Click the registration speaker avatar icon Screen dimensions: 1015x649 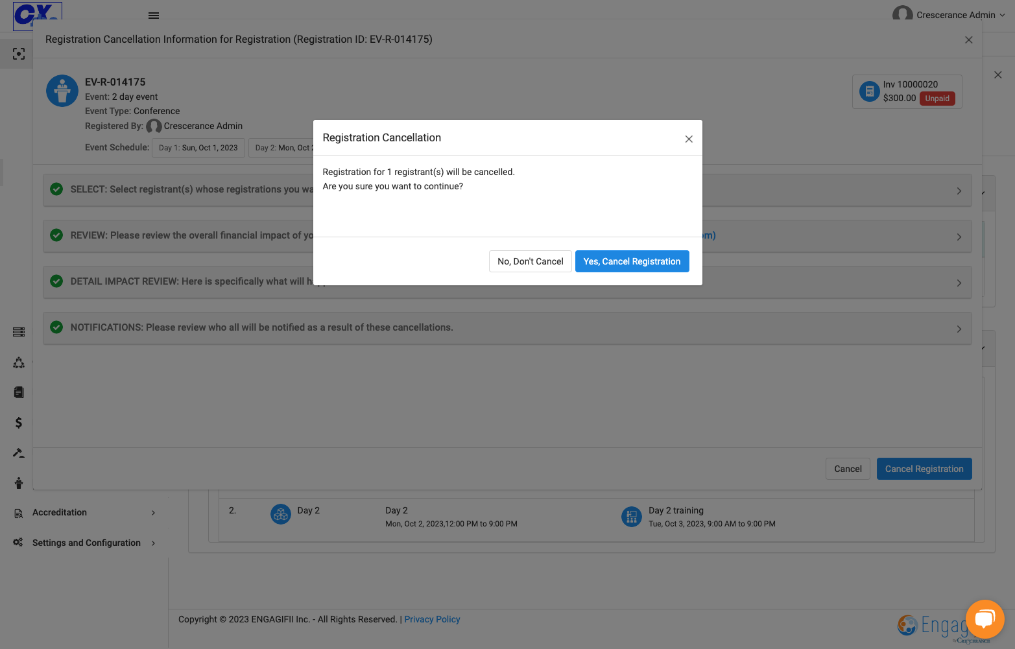click(x=62, y=91)
